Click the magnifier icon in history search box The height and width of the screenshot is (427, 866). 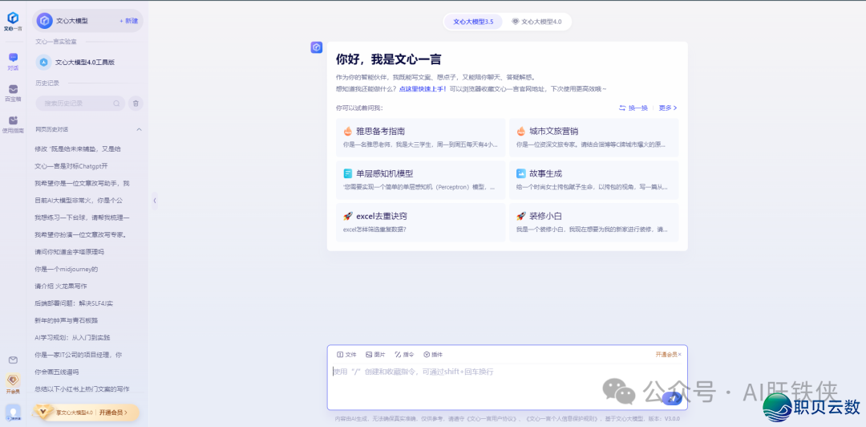(116, 103)
